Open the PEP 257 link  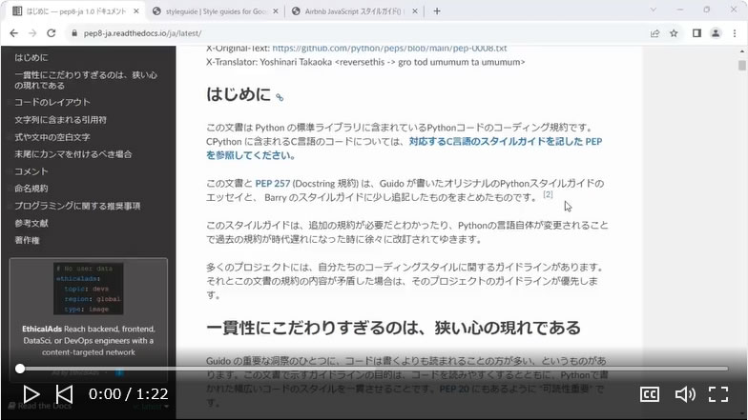(273, 184)
